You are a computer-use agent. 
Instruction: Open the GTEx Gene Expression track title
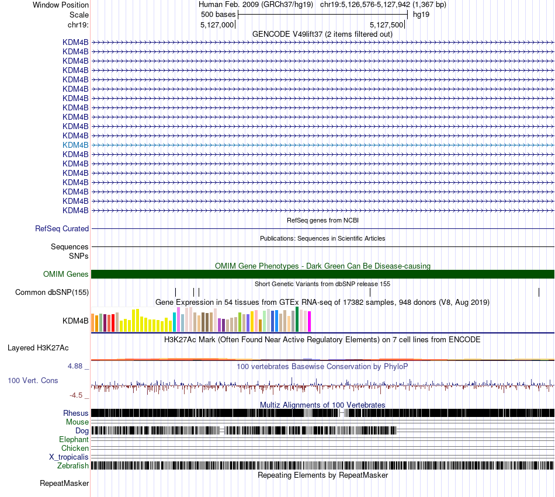322,303
